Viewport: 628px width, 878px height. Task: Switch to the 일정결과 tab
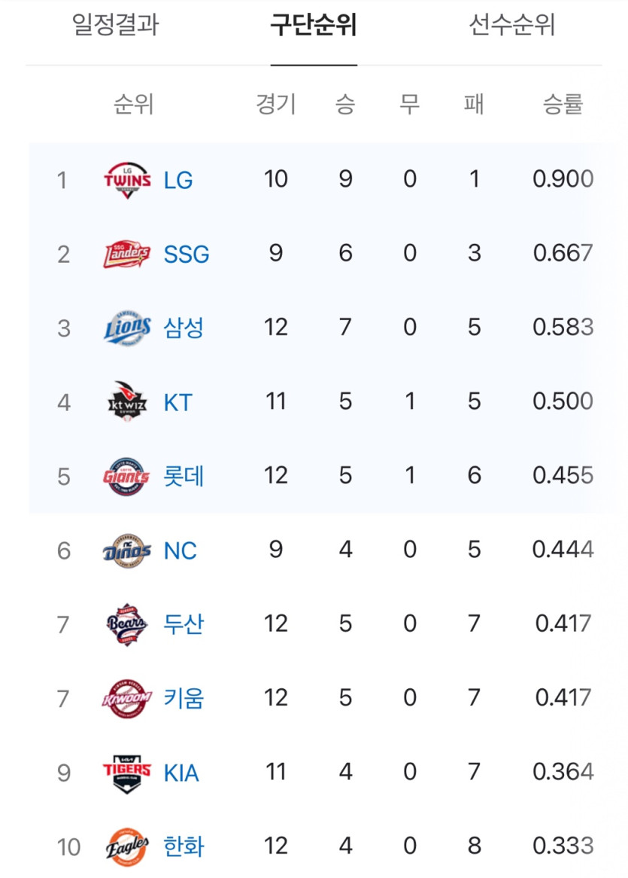tap(116, 25)
